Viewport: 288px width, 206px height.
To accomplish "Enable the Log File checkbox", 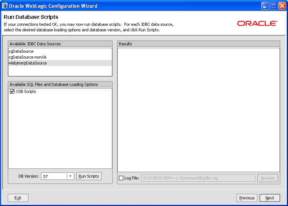I will pos(121,178).
